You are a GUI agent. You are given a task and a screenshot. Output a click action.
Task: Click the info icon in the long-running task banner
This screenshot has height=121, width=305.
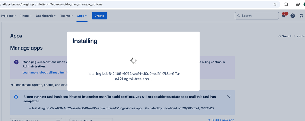[x=16, y=97]
